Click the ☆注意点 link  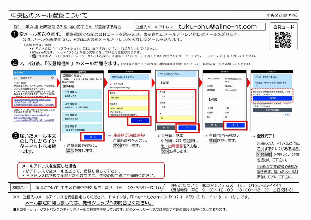286,114
